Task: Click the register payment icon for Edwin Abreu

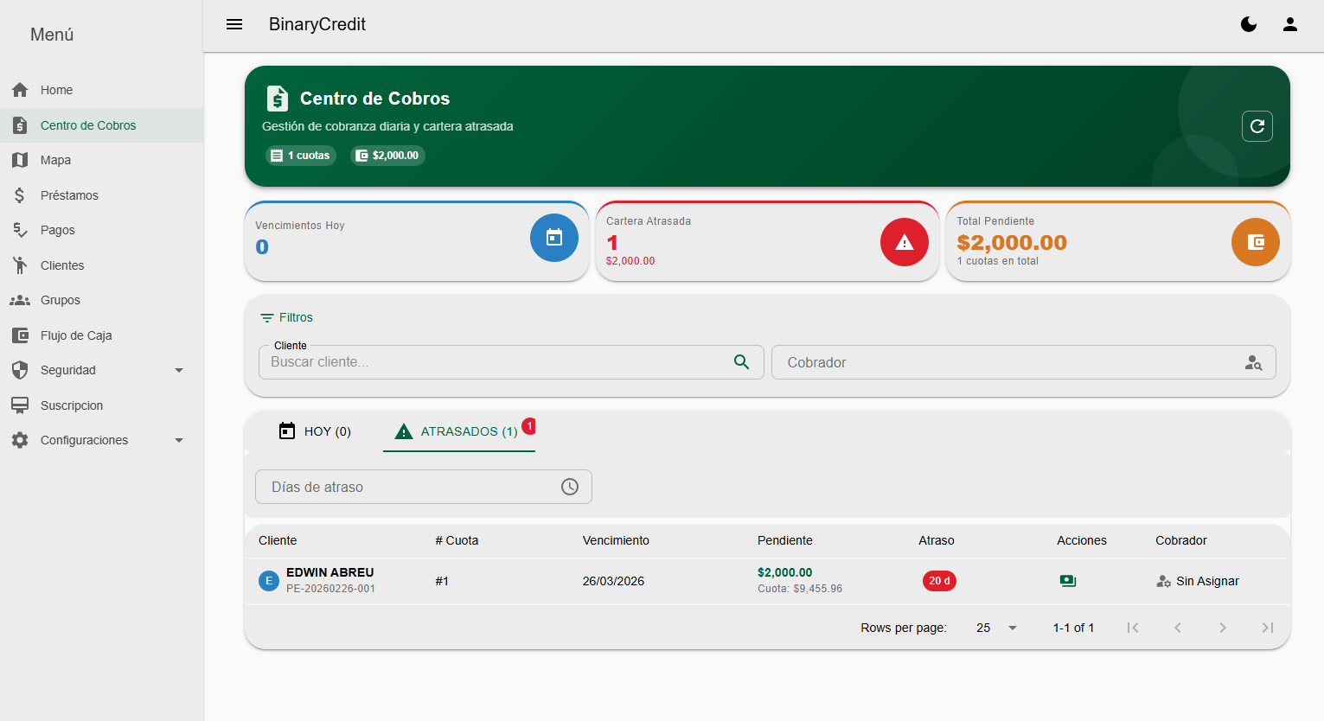Action: tap(1068, 581)
